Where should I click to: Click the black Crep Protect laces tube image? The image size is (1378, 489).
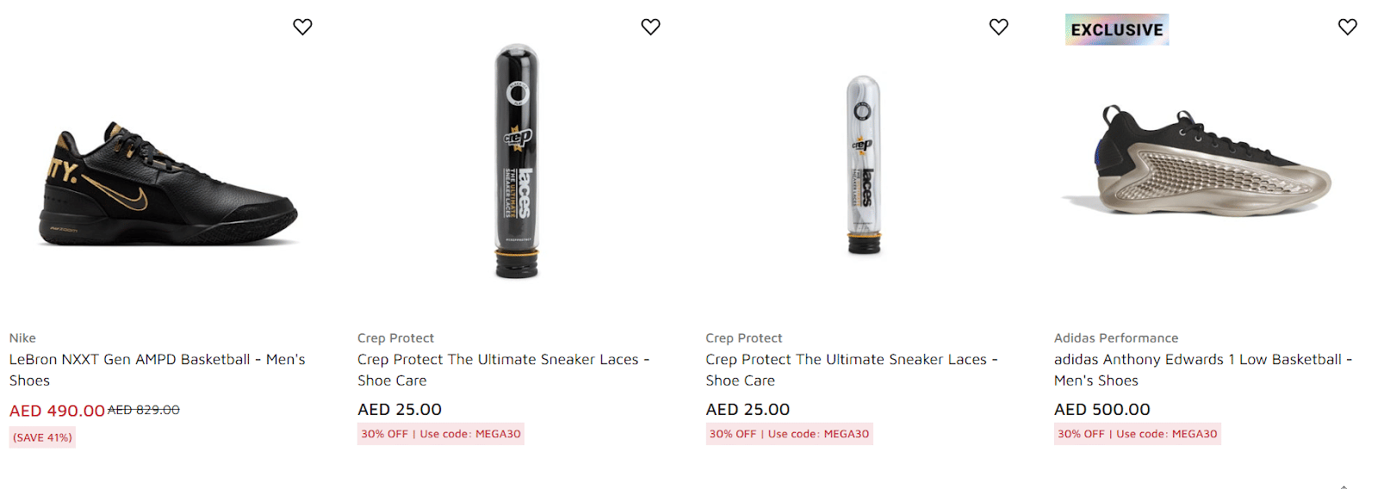pos(517,162)
